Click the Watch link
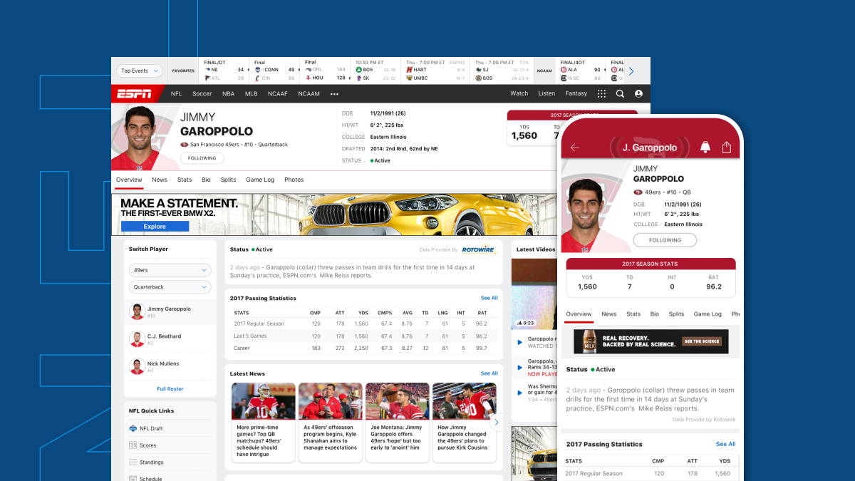Screen dimensions: 855x481 coord(519,94)
